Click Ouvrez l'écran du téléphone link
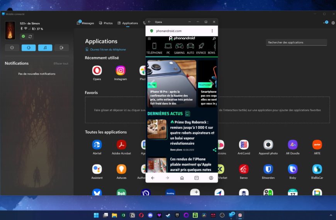 108,49
